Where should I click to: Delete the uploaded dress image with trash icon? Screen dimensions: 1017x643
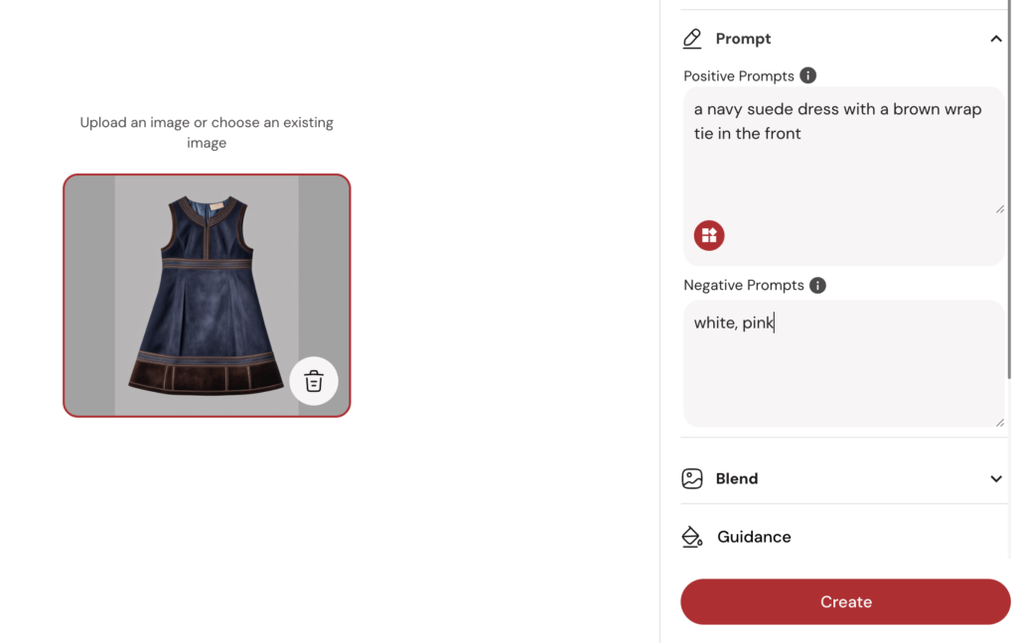tap(313, 381)
